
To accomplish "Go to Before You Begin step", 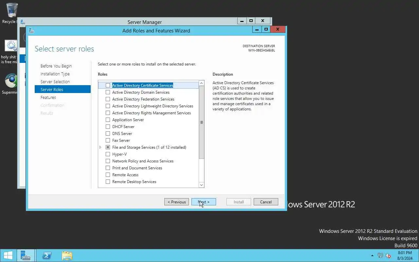I will tap(56, 66).
